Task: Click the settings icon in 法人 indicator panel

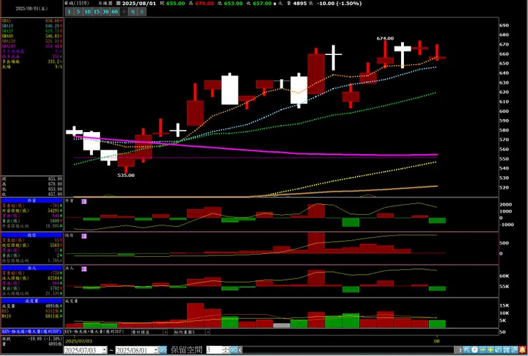Action: tap(84, 269)
